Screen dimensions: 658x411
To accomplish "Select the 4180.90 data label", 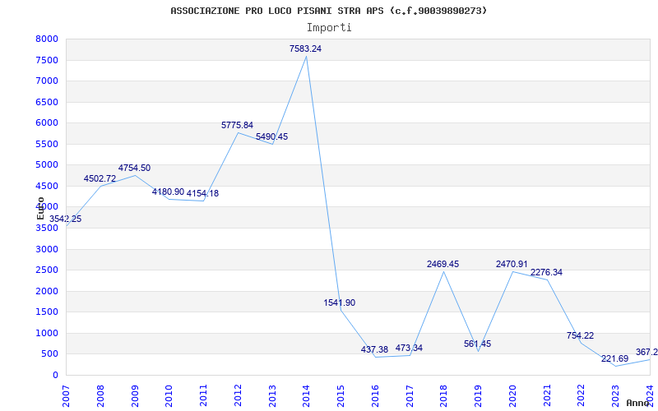I will click(x=169, y=192).
